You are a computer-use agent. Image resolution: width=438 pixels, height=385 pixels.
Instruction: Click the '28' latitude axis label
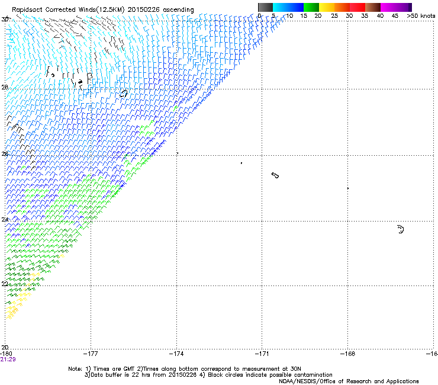[x=5, y=87]
